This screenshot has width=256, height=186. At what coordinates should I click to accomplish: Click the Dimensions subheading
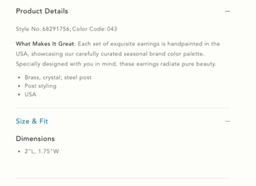(x=35, y=139)
